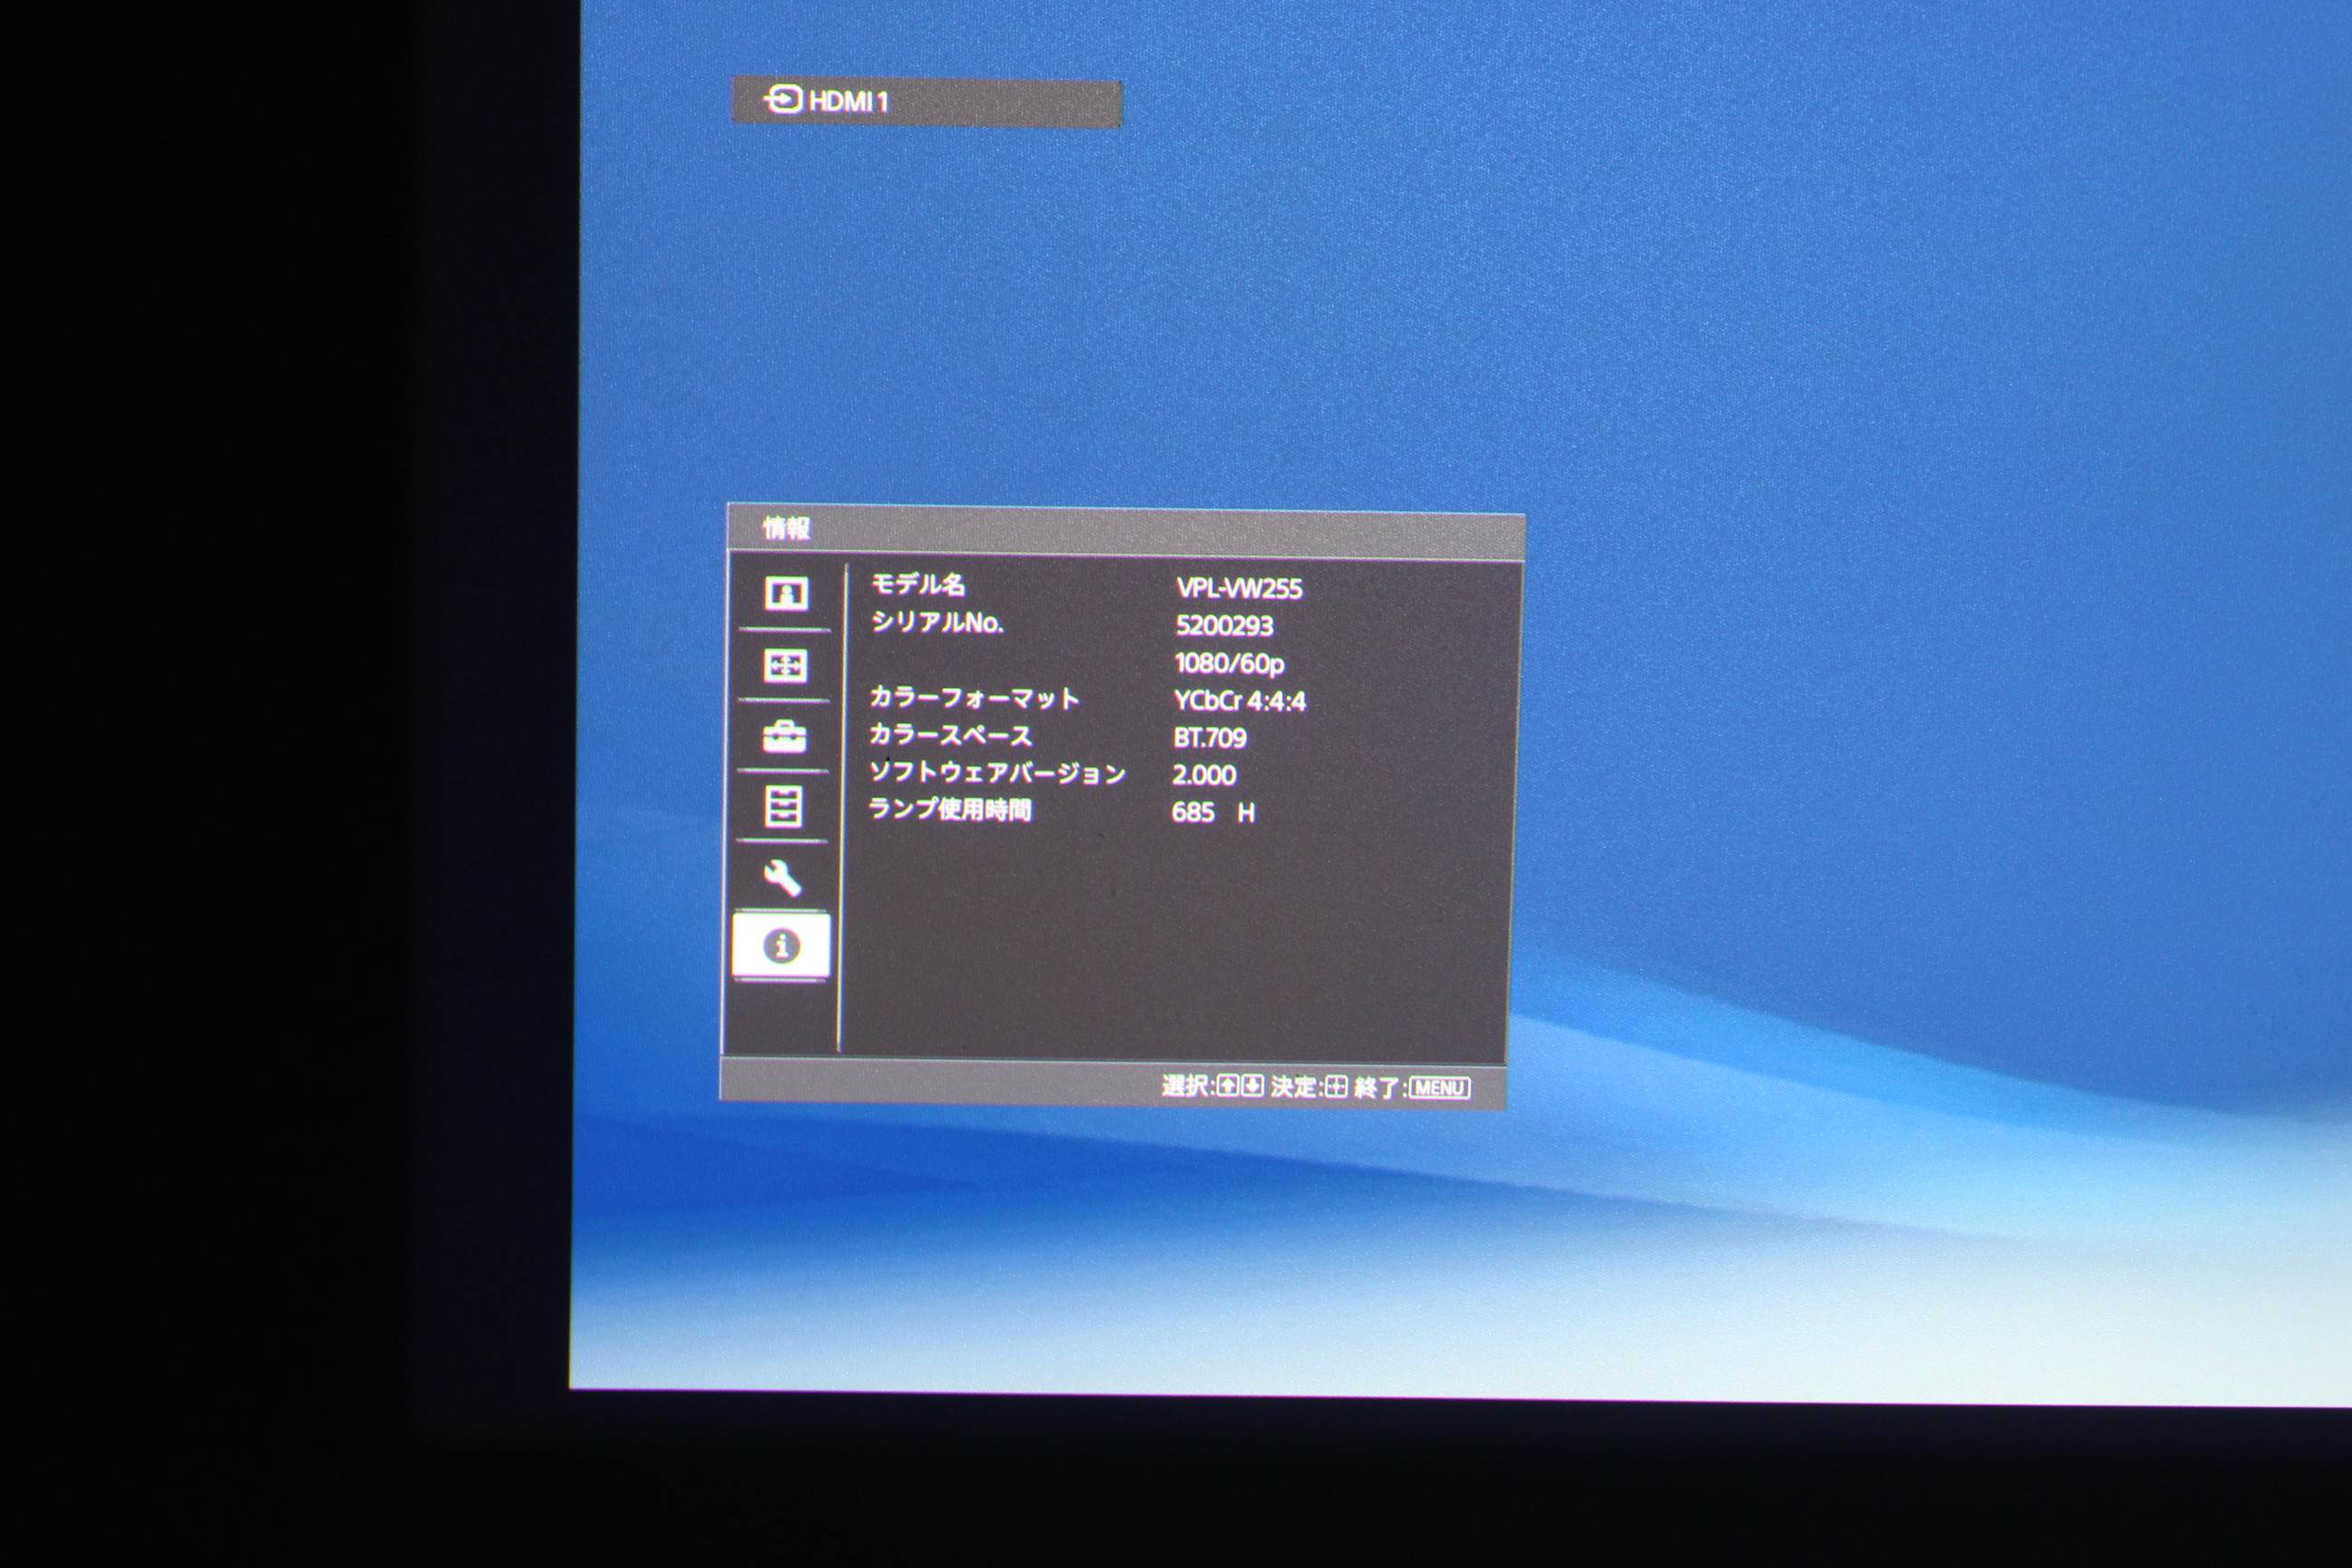Open the Installation wrench menu icon
This screenshot has width=2352, height=1568.
coord(782,878)
